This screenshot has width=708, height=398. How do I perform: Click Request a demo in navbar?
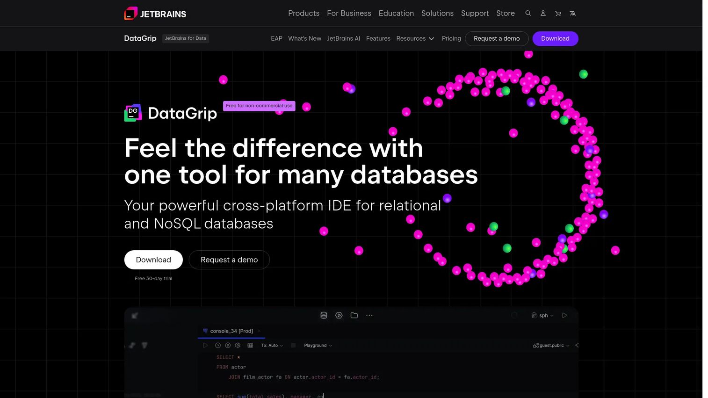497,38
